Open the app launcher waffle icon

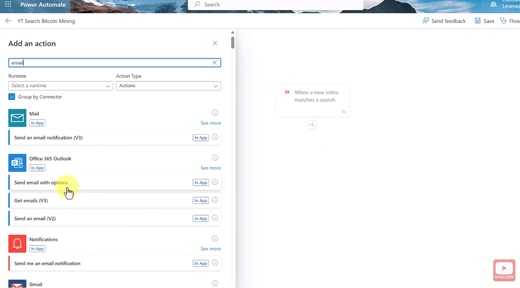click(8, 4)
